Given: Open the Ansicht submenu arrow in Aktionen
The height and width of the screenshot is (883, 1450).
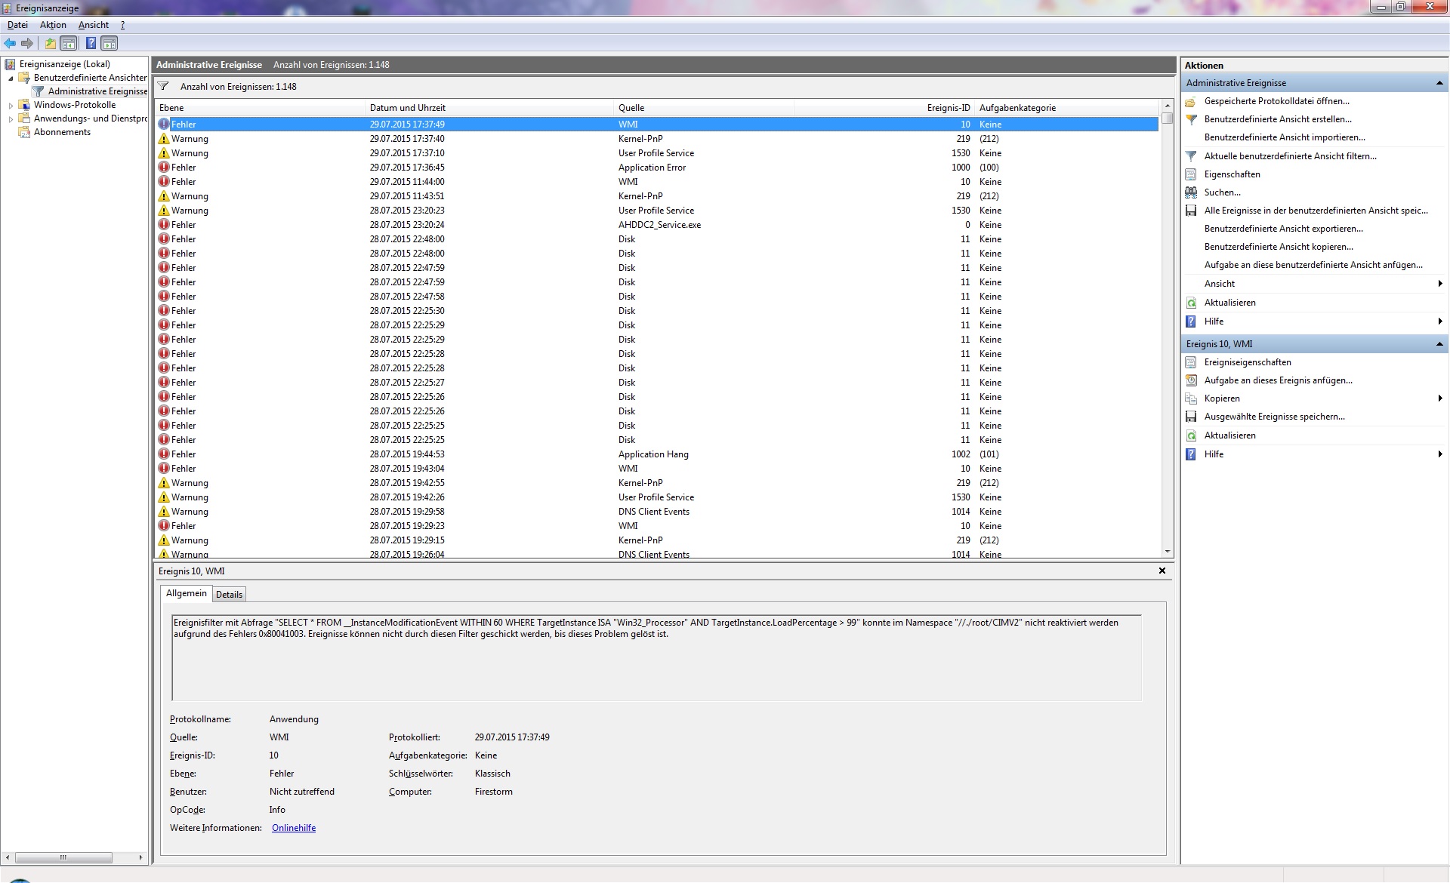Looking at the screenshot, I should [1439, 284].
